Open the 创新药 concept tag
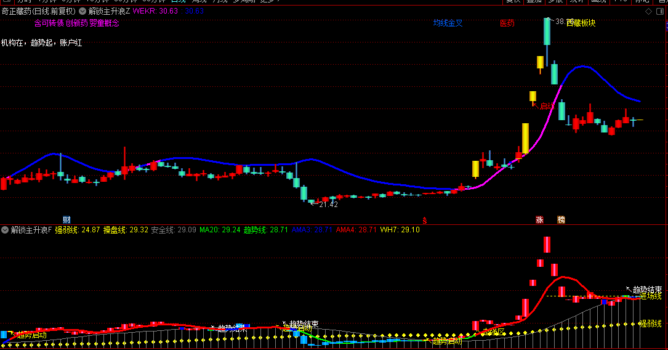 (77, 23)
